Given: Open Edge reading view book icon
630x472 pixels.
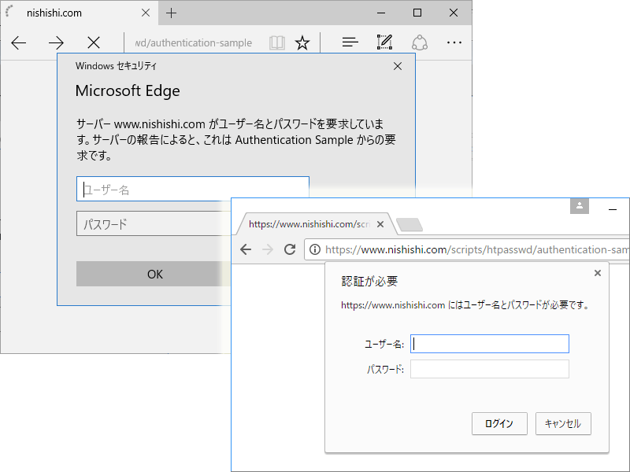Looking at the screenshot, I should tap(277, 42).
